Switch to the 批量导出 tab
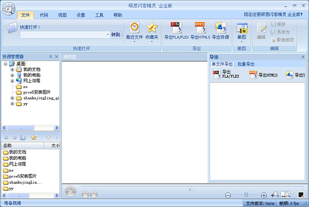Screen dimensions: 309x207 [x=246, y=64]
